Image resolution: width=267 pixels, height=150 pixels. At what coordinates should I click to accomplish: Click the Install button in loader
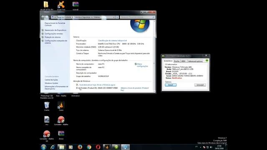(x=171, y=85)
